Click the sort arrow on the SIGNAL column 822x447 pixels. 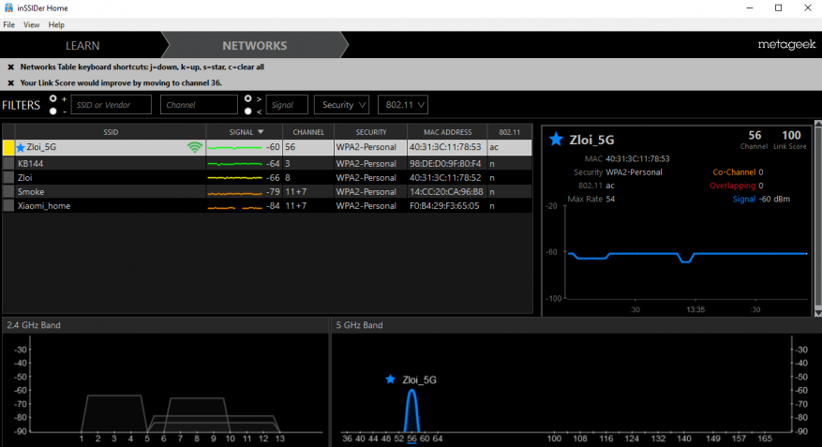[x=261, y=132]
